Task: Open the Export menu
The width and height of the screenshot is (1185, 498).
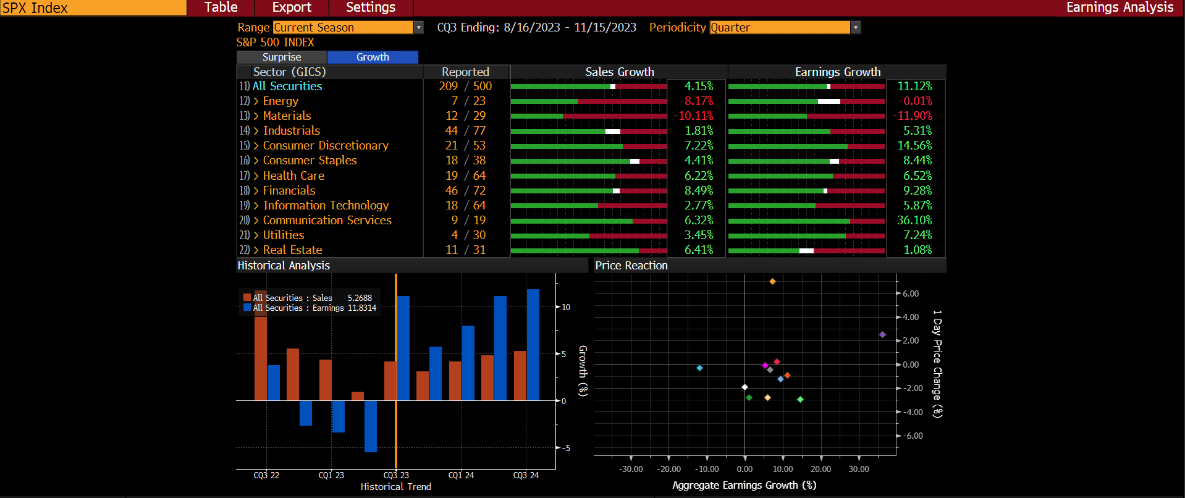Action: coord(292,7)
